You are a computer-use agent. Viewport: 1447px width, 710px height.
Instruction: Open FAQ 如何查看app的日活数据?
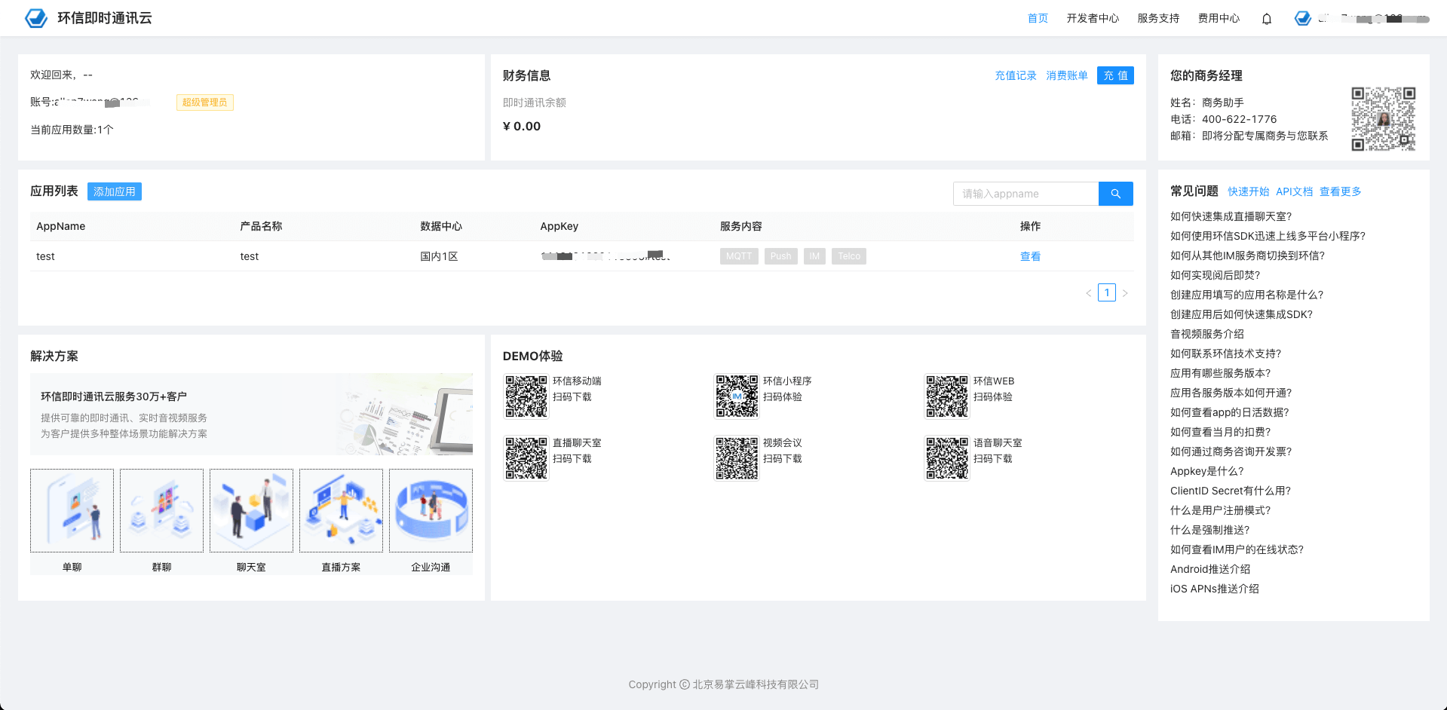pyautogui.click(x=1229, y=412)
